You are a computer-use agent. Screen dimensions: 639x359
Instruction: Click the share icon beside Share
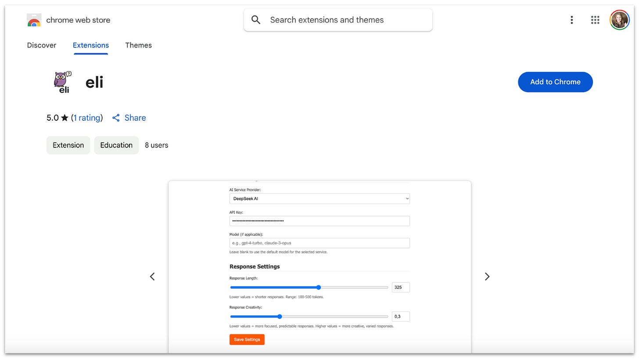pyautogui.click(x=116, y=118)
